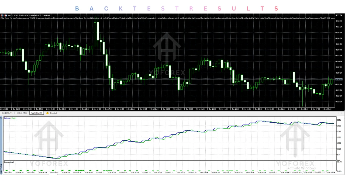Screen dimensions: 345x194
Task: Click the 874 balance axis value
Action: (x=339, y=154)
